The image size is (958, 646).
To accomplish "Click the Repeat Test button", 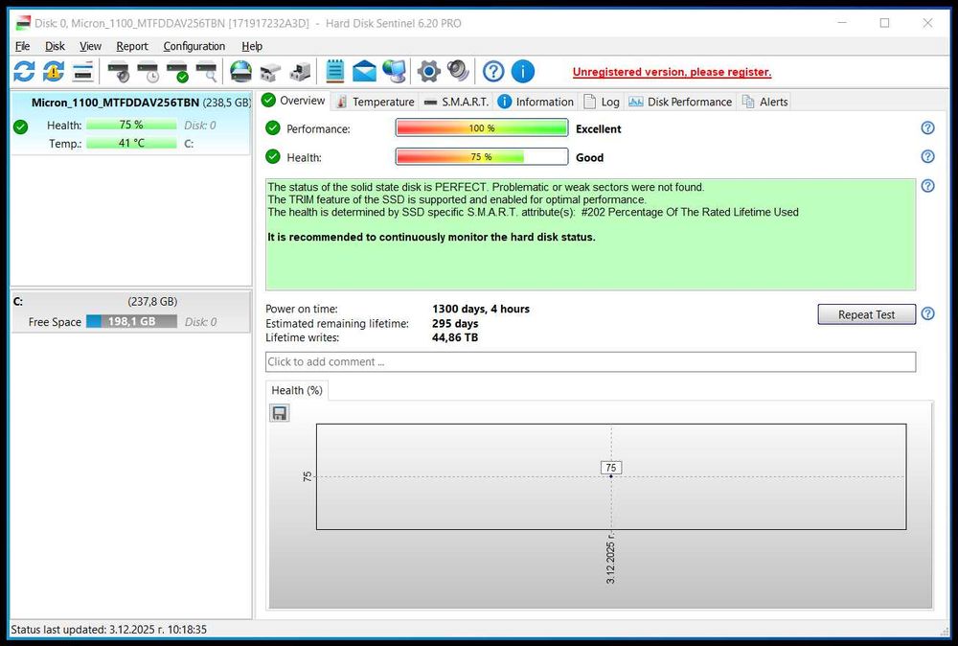I will pos(866,314).
